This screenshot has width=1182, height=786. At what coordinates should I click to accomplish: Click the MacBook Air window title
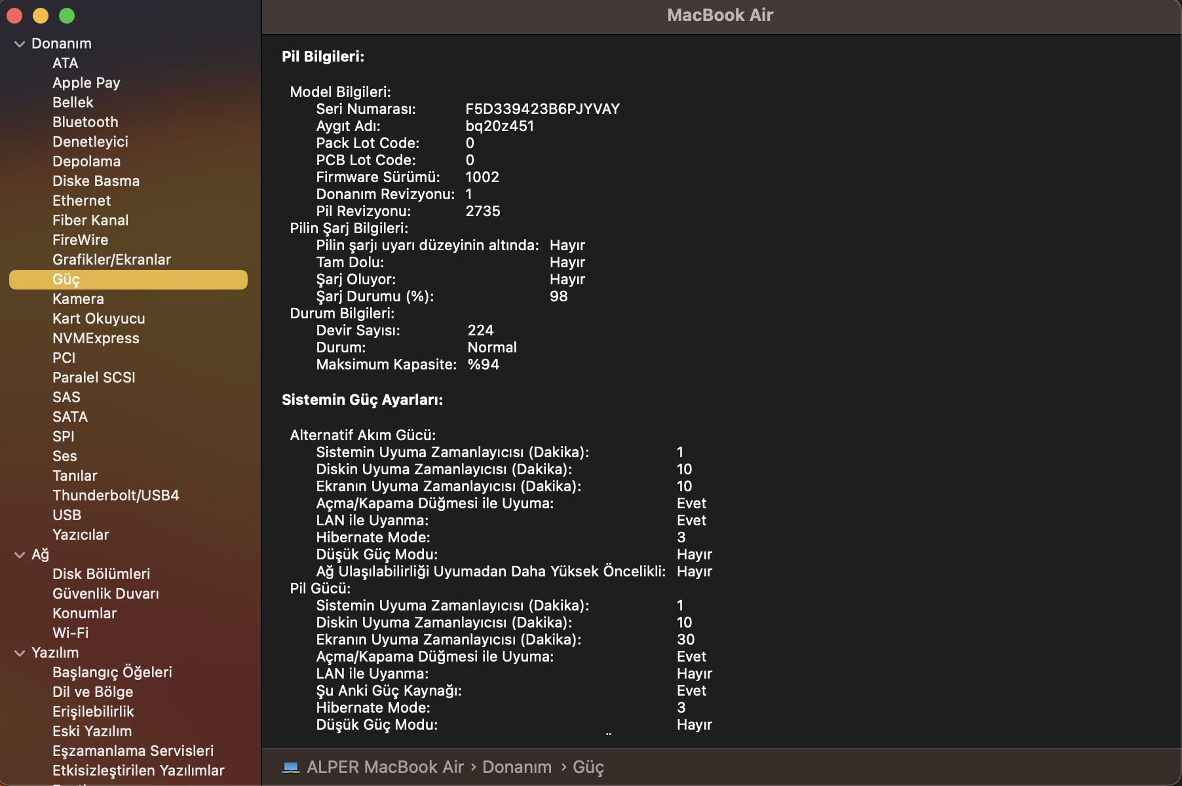720,15
